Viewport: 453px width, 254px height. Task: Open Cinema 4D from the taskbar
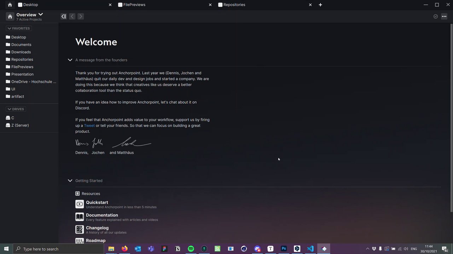(x=244, y=249)
